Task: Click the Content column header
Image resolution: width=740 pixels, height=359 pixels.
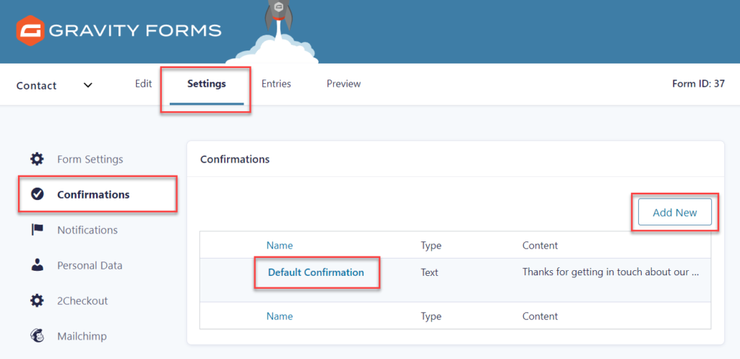Action: pos(540,246)
